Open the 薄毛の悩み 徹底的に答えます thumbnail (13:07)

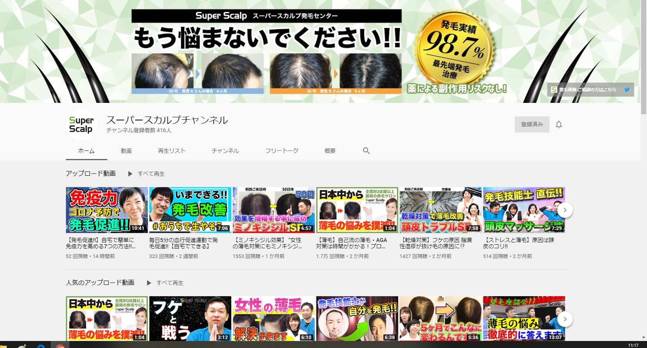[x=524, y=319]
